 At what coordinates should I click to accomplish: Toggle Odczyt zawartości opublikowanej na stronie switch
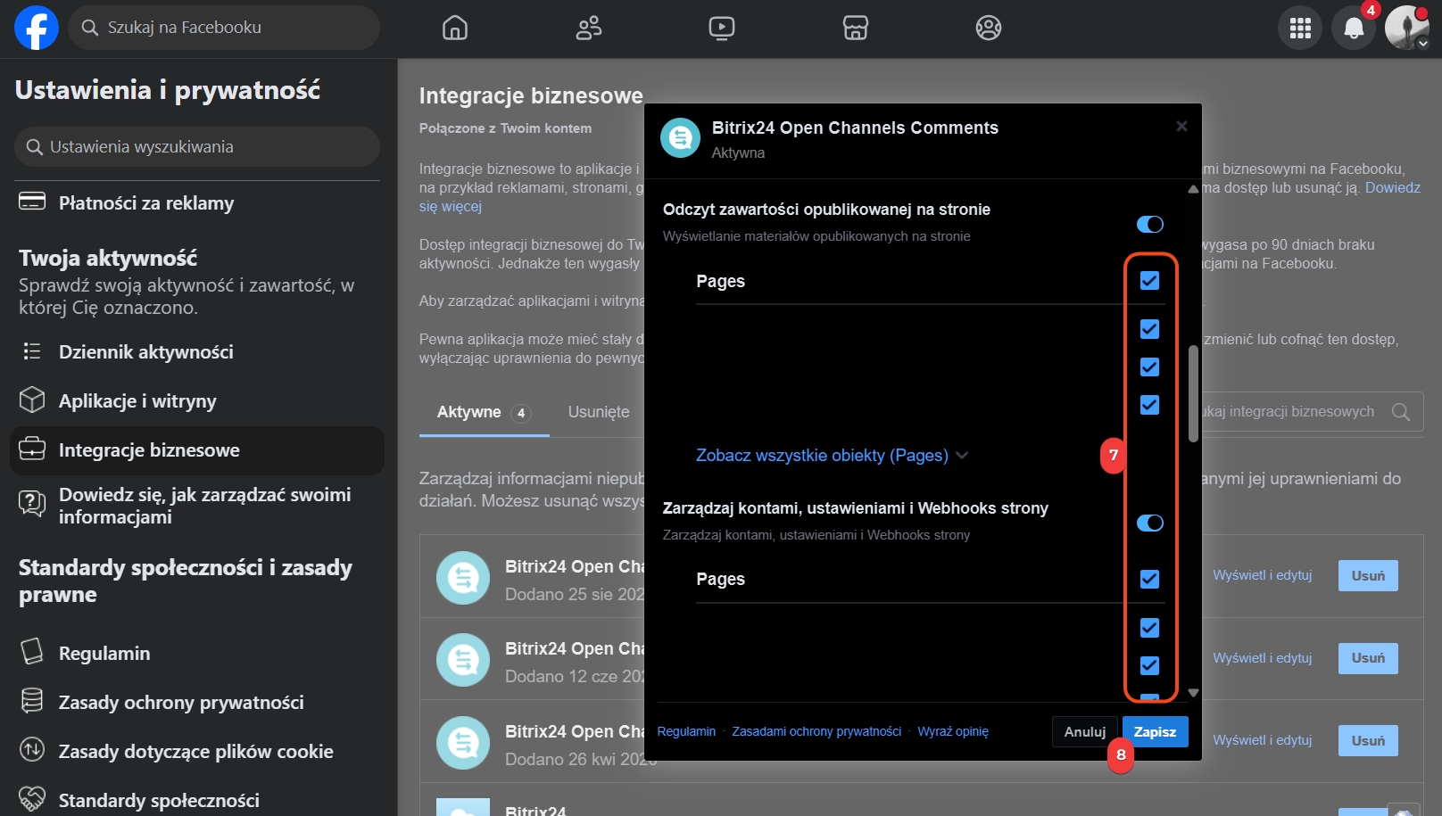1150,225
